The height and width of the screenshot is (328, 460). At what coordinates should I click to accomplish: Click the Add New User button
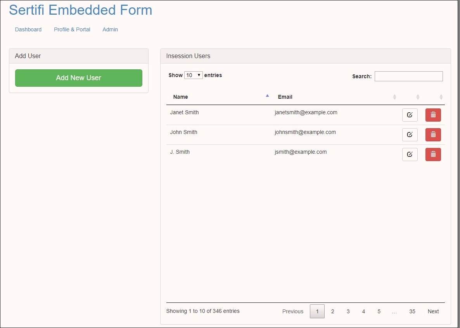click(x=79, y=78)
